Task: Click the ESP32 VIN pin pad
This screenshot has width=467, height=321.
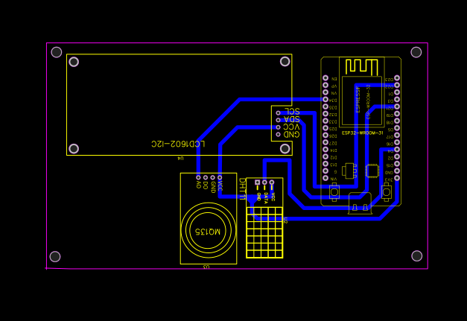Action: pos(325,178)
